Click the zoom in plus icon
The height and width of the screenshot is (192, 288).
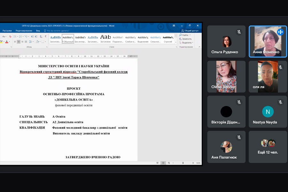[193, 163]
